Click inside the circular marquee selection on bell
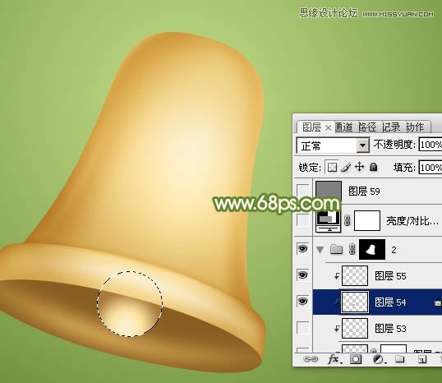The height and width of the screenshot is (383, 442). [x=130, y=304]
